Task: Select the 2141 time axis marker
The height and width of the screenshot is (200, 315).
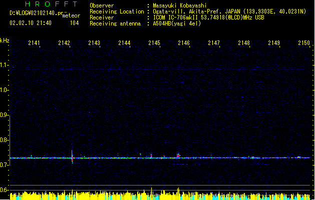Action: click(34, 43)
